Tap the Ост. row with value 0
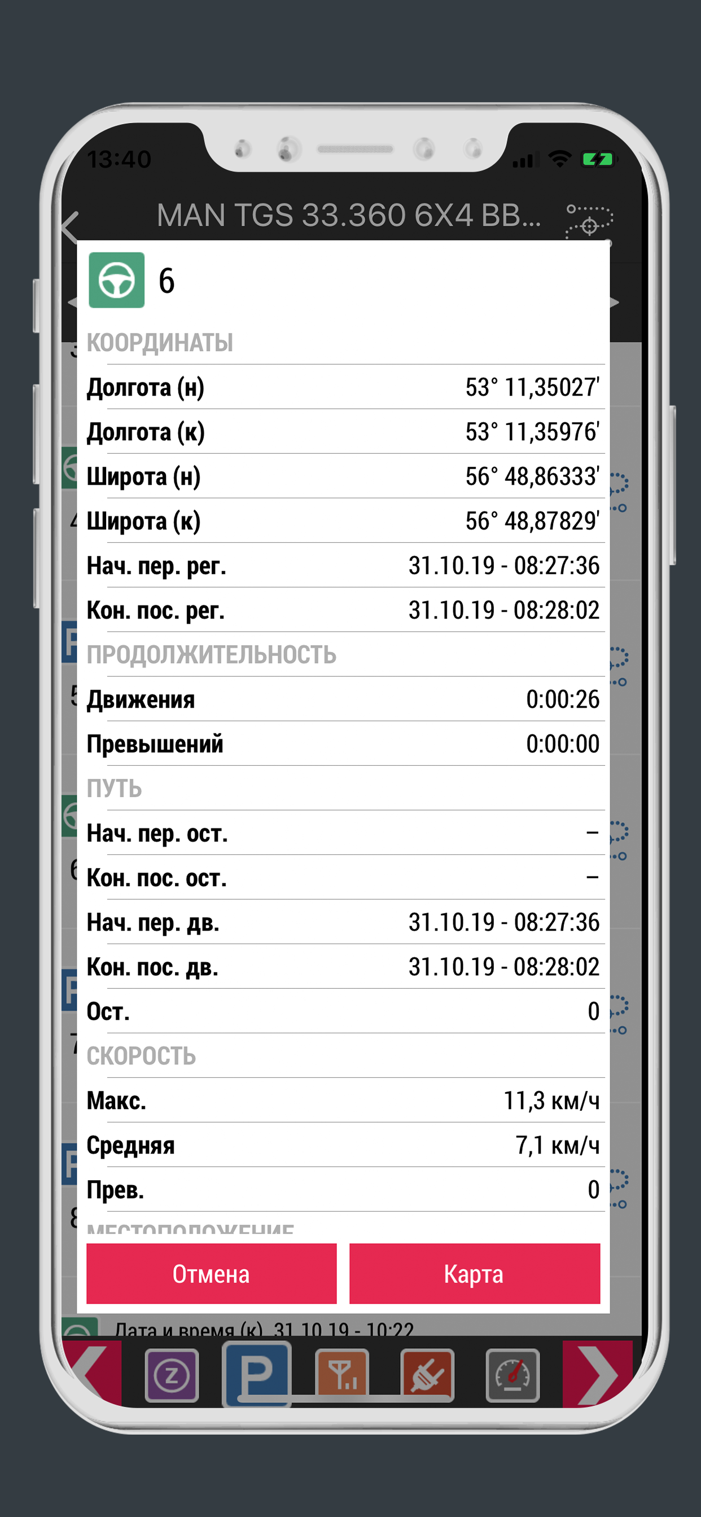The image size is (701, 1517). coord(343,1011)
